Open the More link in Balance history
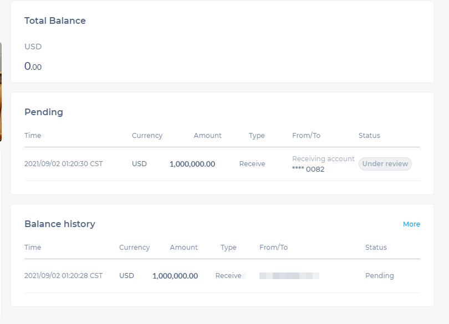 411,224
